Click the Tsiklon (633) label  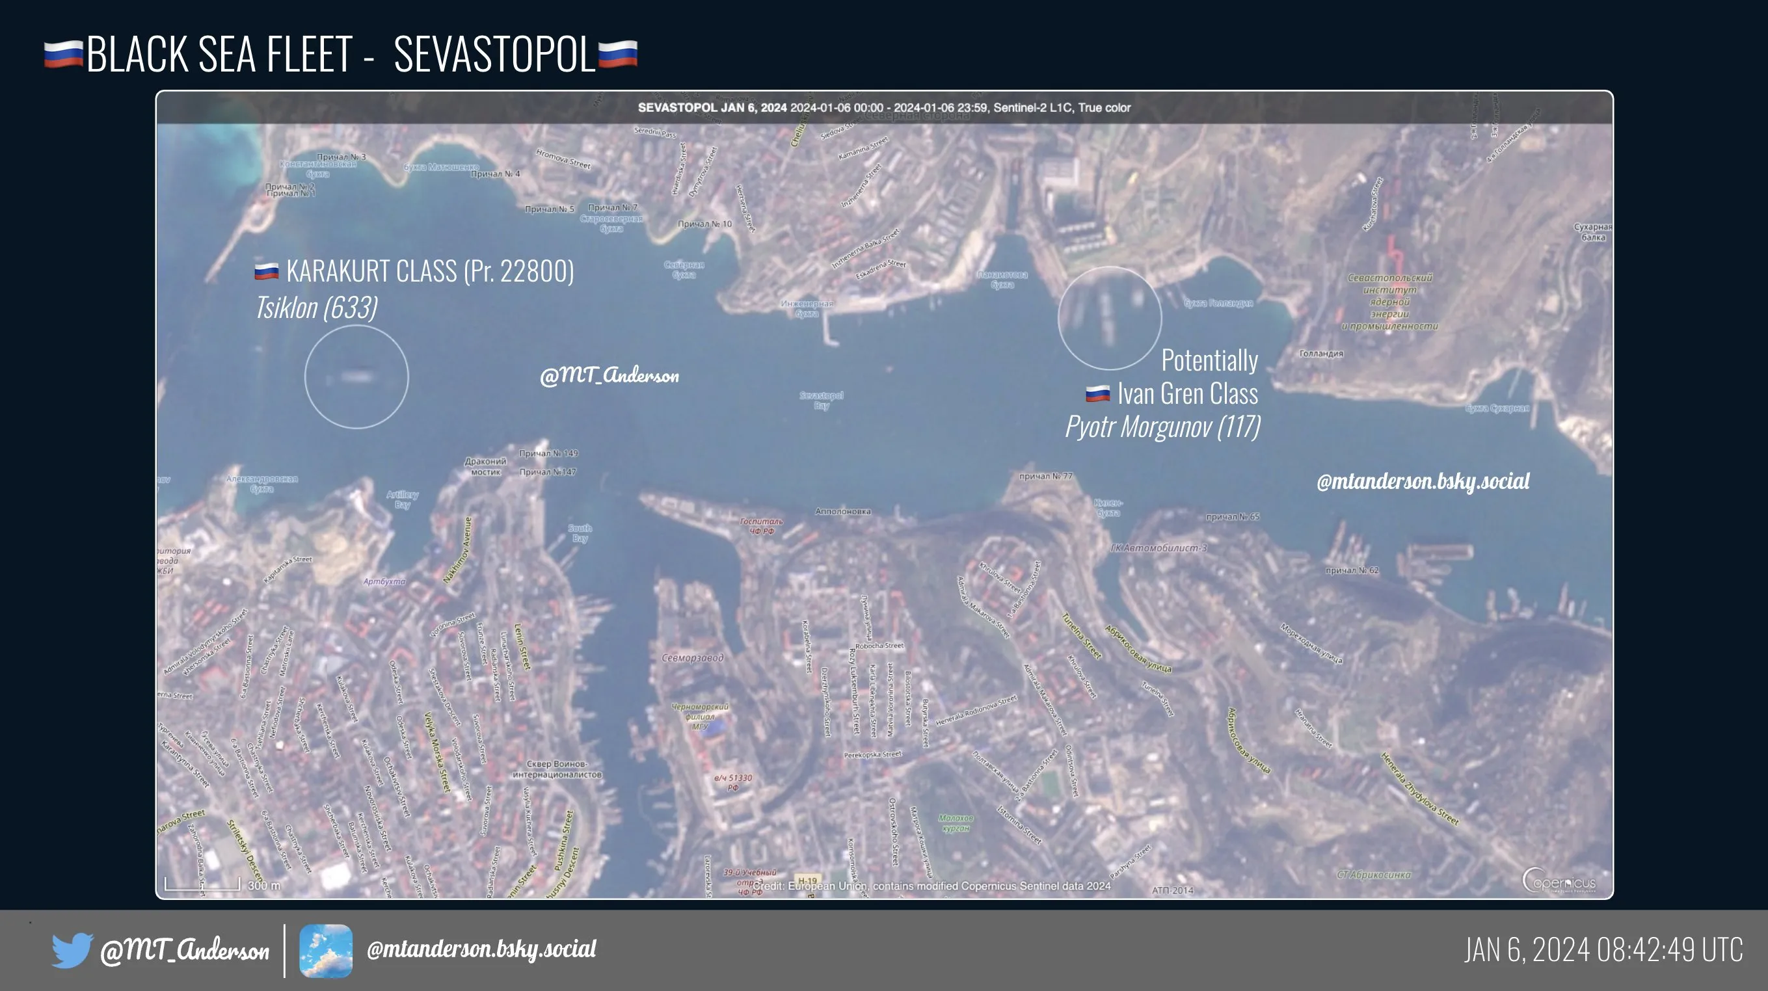point(316,308)
